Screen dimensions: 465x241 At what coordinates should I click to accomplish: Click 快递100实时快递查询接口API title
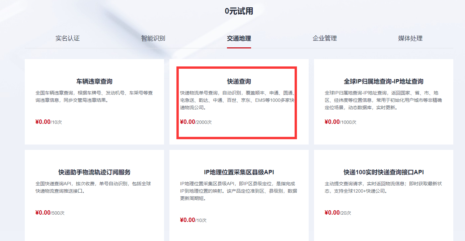pyautogui.click(x=384, y=172)
